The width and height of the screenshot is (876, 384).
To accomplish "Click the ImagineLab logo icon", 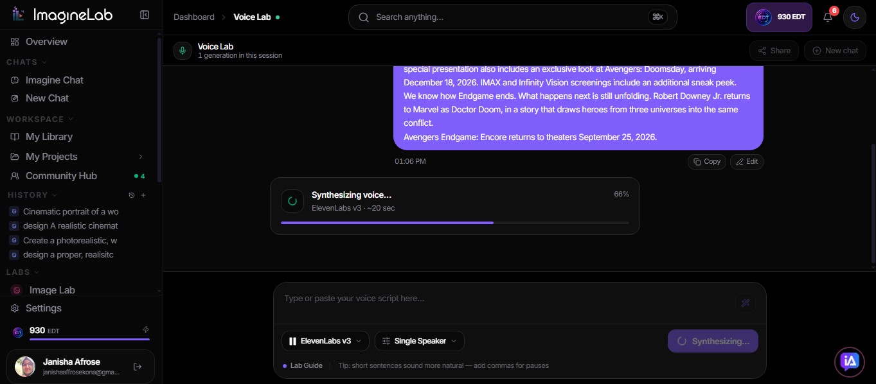I will coord(19,14).
